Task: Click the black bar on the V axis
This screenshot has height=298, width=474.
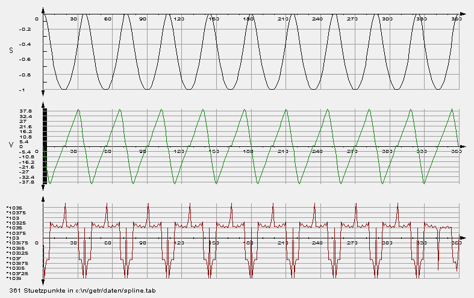Action: coord(44,144)
